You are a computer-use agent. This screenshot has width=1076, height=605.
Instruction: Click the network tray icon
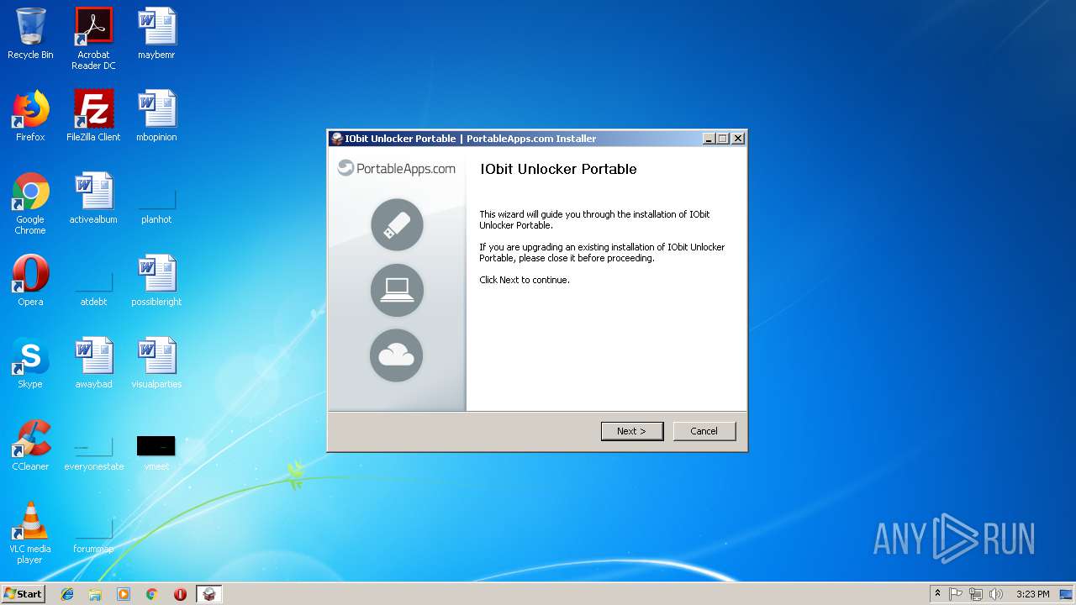(976, 594)
